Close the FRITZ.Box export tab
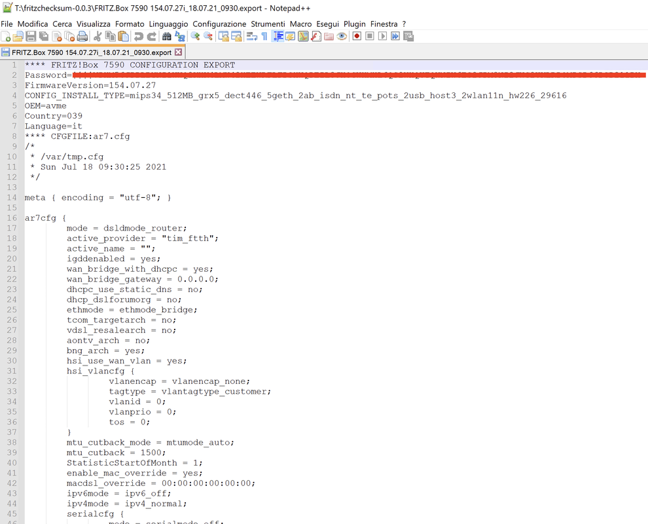 (x=178, y=52)
